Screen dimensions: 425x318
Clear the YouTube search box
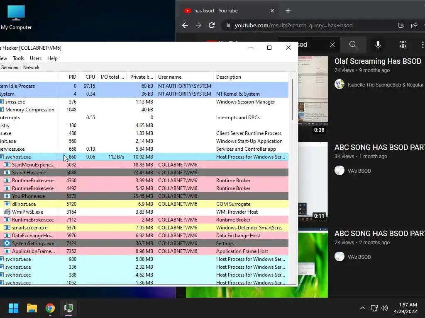tap(332, 45)
